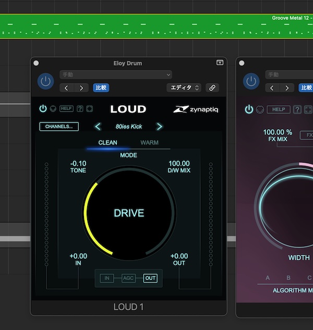Open the CHANNELS... button in LOUD
This screenshot has height=330, width=313.
click(59, 127)
